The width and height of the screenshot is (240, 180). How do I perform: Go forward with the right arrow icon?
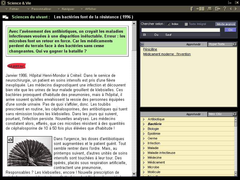pos(236,9)
